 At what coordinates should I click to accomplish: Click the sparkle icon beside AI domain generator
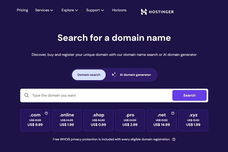114,75
